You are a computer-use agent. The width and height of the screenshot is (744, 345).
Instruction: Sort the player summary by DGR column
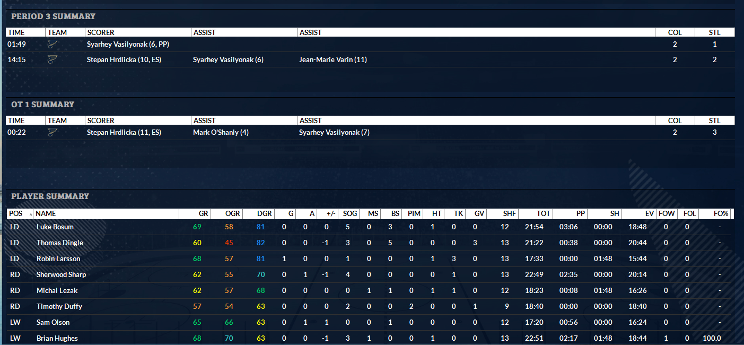(264, 213)
